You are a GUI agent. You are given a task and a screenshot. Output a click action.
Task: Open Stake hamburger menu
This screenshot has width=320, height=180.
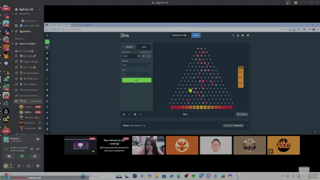pos(47,35)
